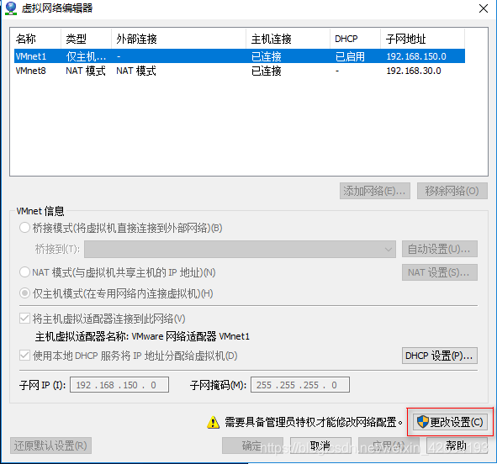Screen dimensions: 497x464
Task: Click 自动设置(U)... button
Action: (x=440, y=249)
